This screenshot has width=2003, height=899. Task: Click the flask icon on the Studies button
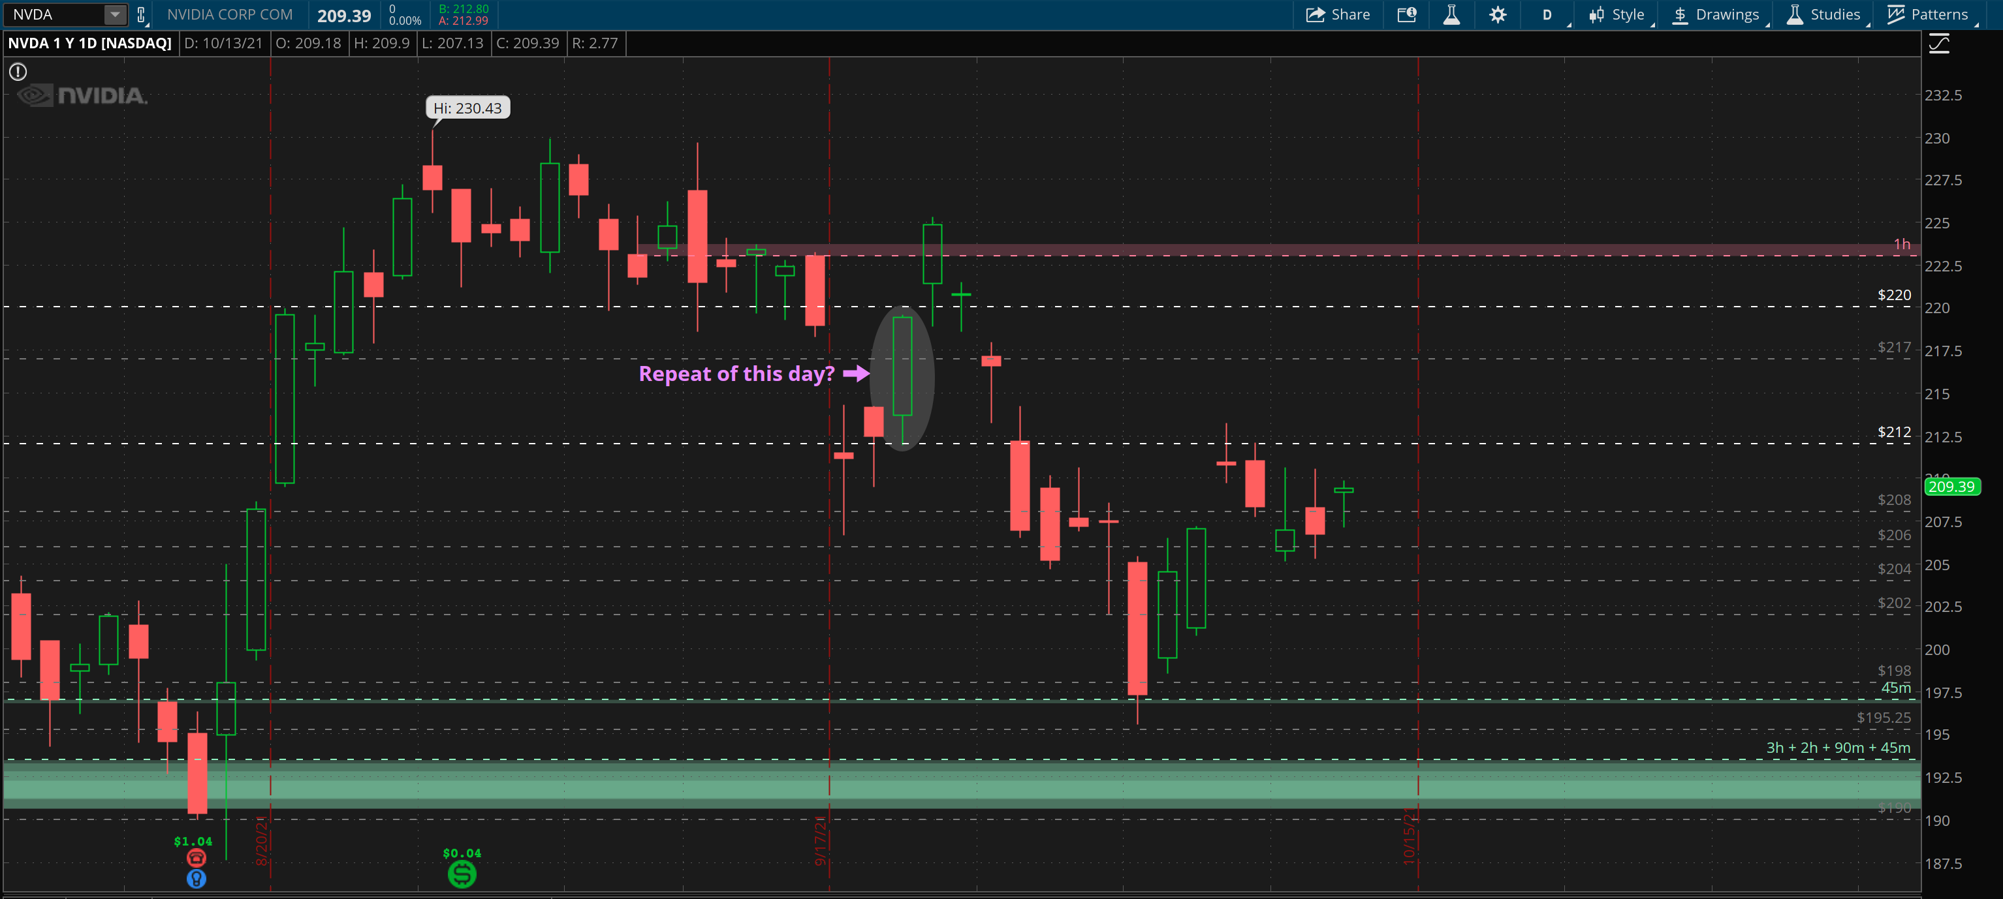[1795, 14]
